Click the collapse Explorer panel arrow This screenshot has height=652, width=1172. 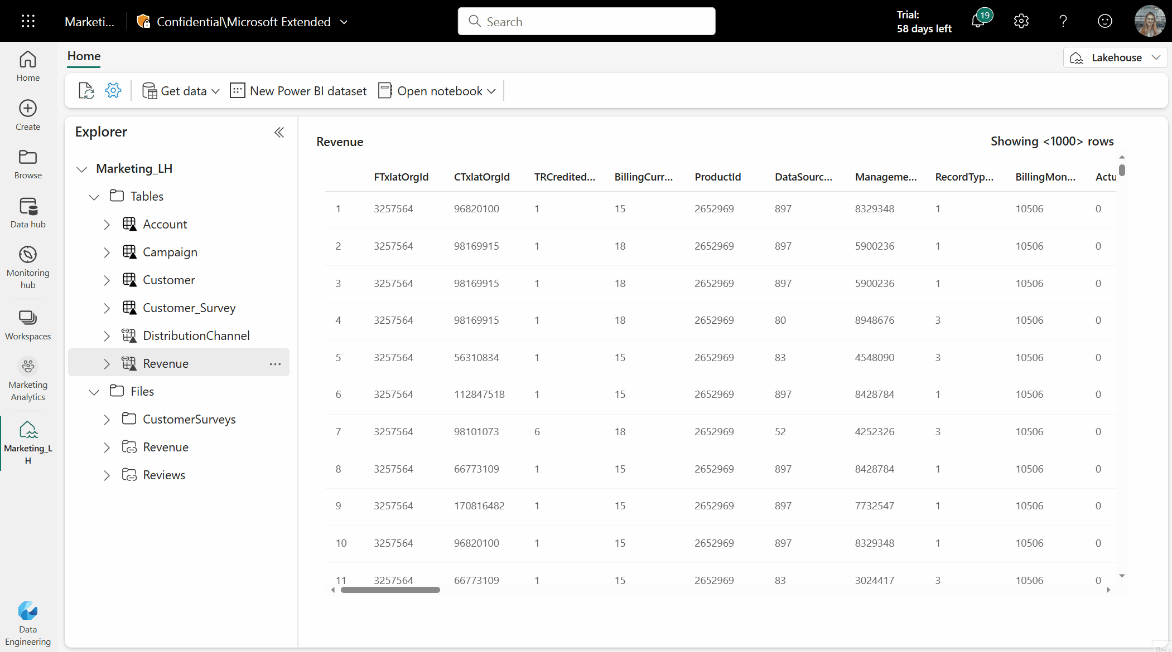point(279,132)
